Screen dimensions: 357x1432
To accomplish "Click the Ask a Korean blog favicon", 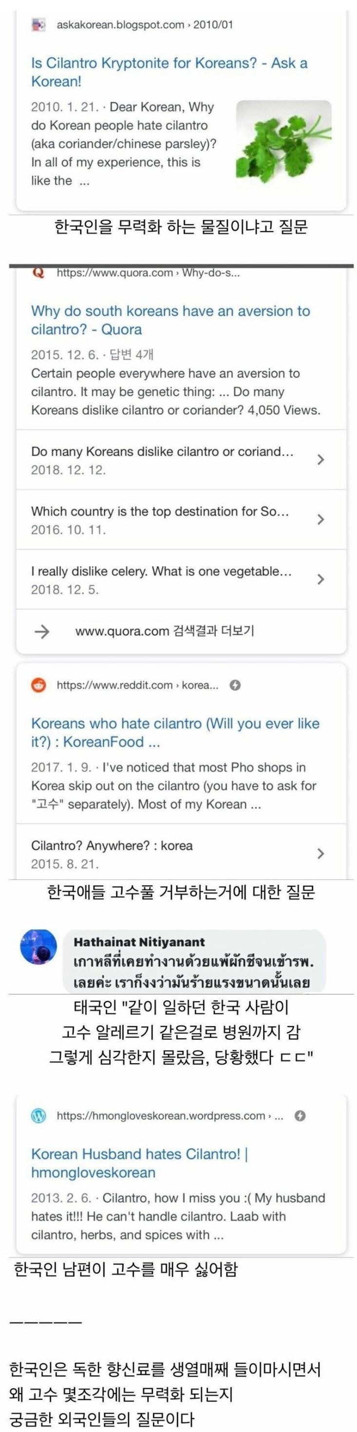I will [x=38, y=25].
